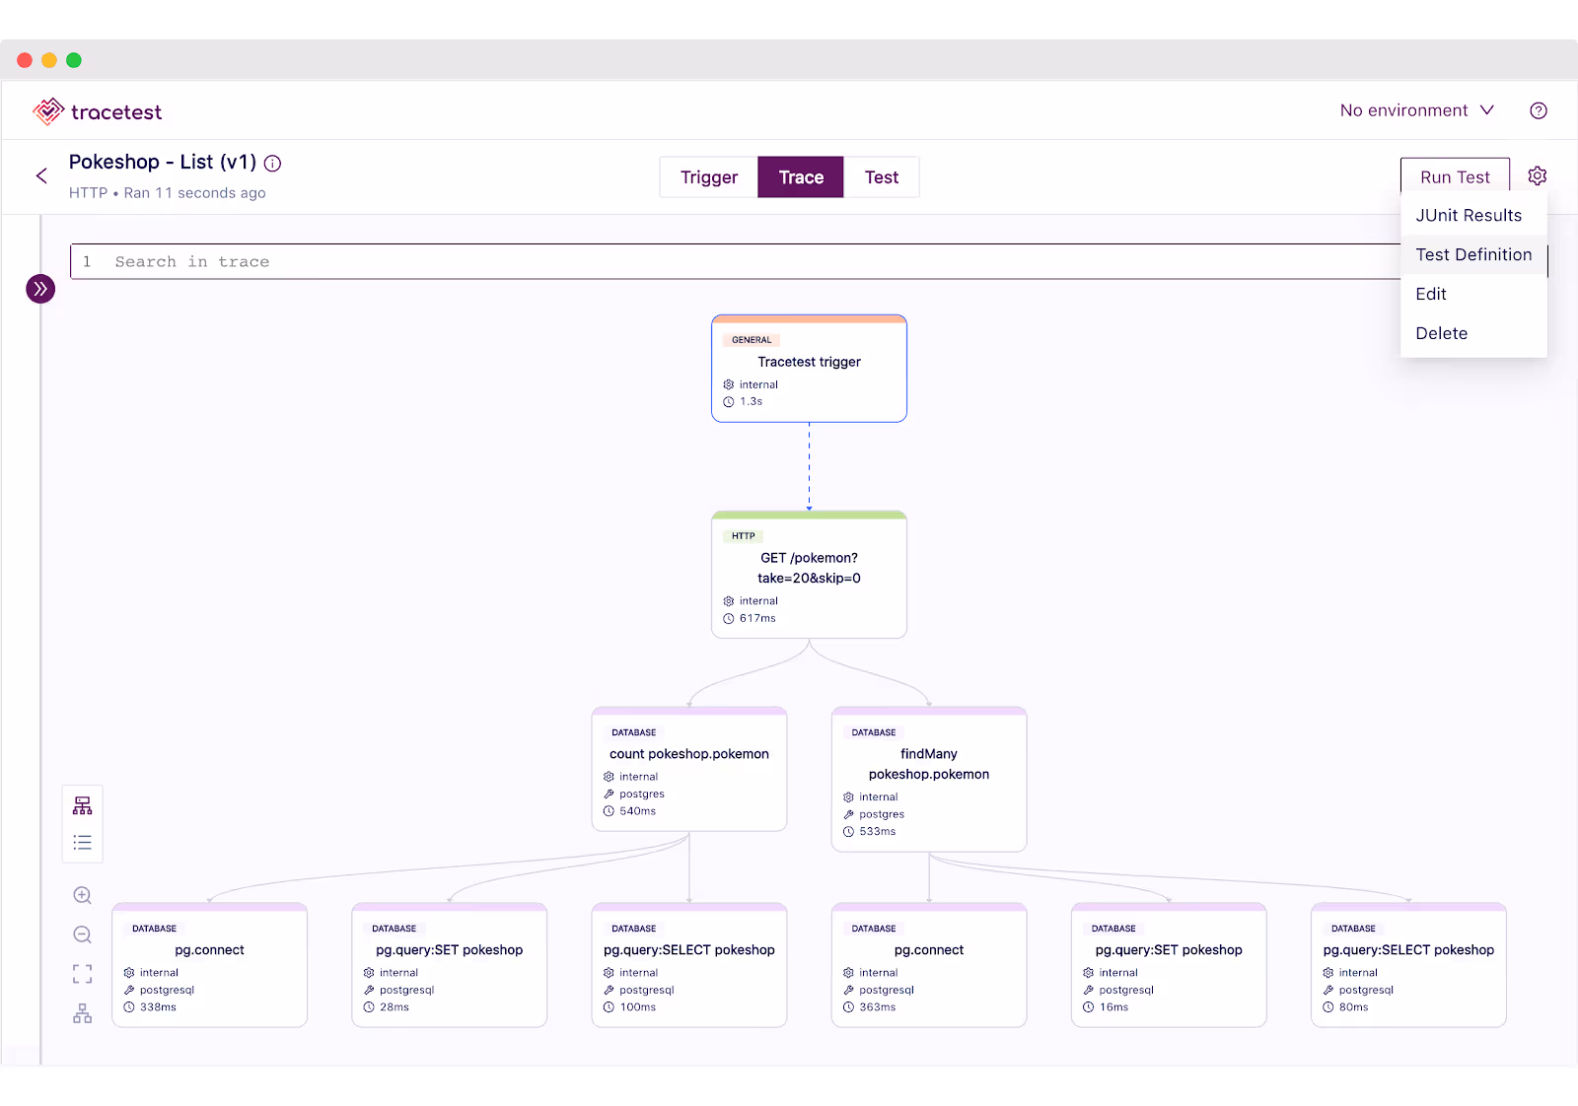The image size is (1578, 1106).
Task: Toggle the mini map icon
Action: pyautogui.click(x=83, y=1013)
